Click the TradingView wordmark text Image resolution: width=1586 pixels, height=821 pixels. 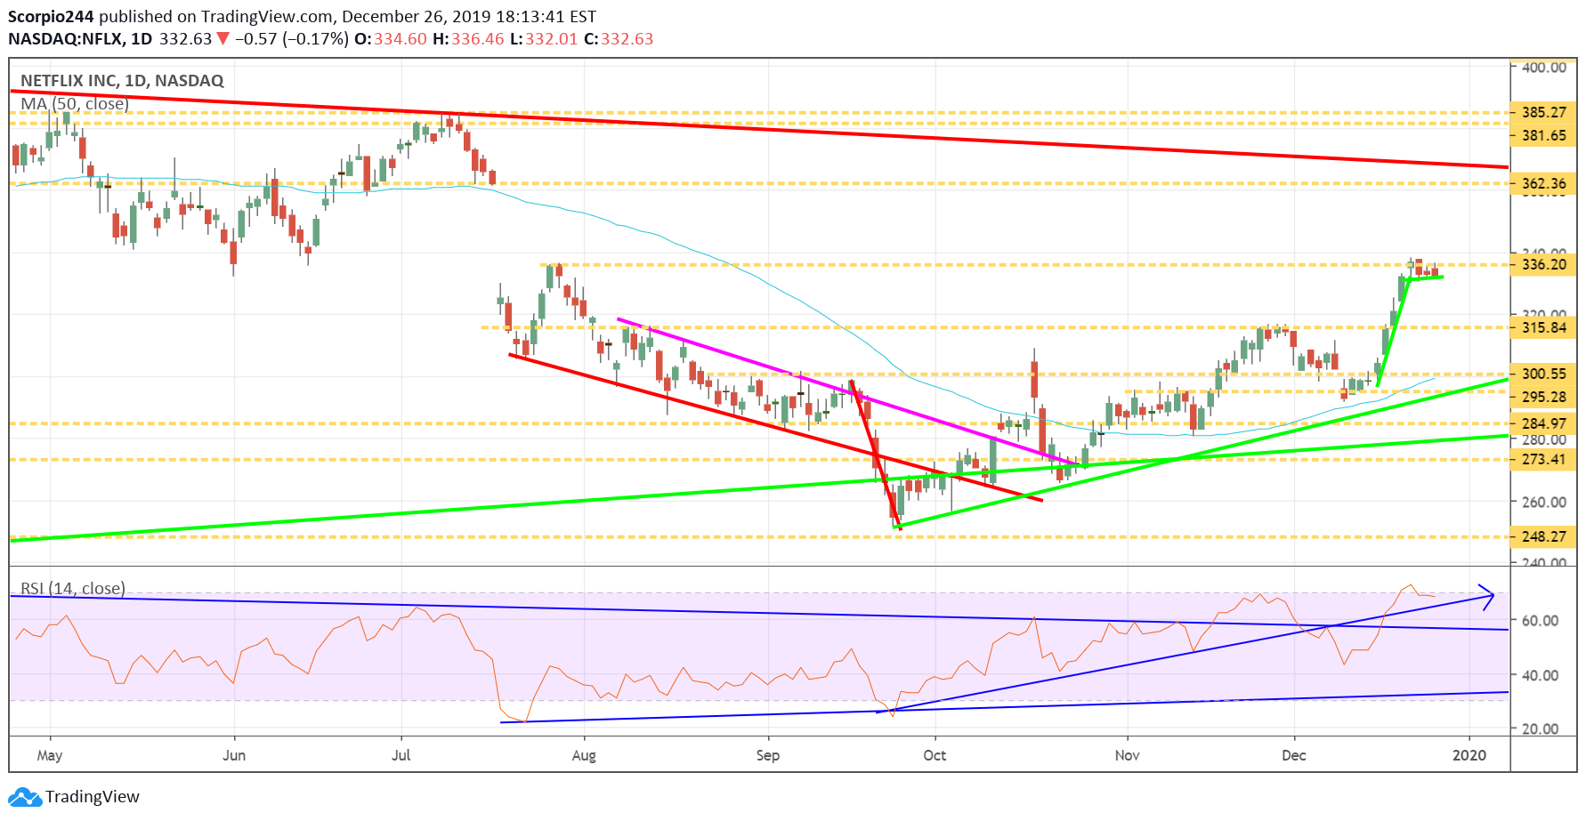[x=93, y=797]
